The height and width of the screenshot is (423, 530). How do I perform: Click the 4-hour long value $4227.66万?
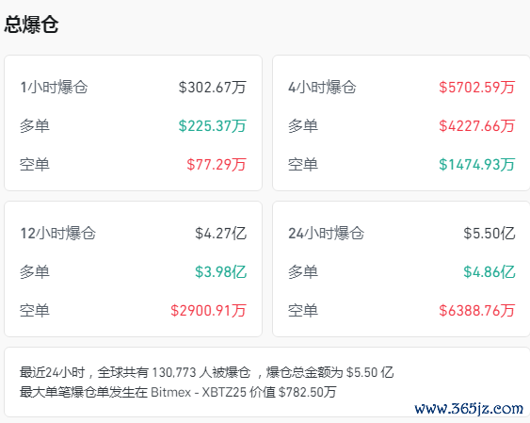pyautogui.click(x=477, y=126)
